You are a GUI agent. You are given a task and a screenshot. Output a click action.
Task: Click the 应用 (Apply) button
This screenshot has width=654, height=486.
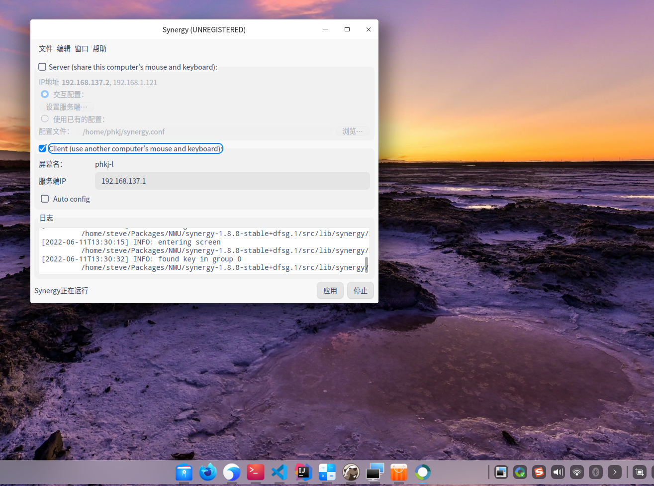pyautogui.click(x=330, y=291)
